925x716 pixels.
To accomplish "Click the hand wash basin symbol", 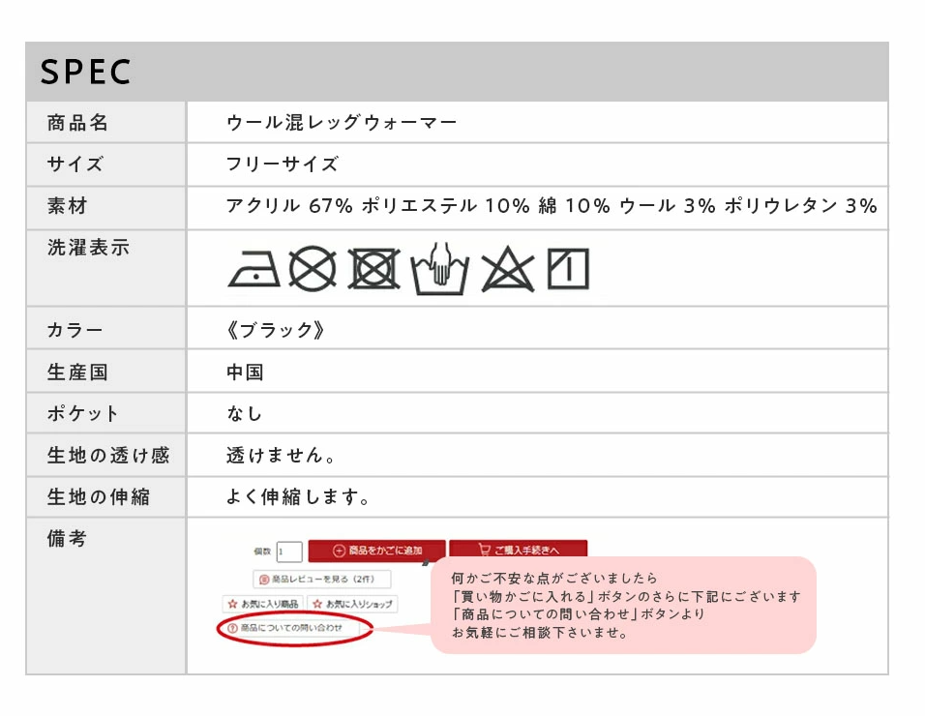I will 439,269.
